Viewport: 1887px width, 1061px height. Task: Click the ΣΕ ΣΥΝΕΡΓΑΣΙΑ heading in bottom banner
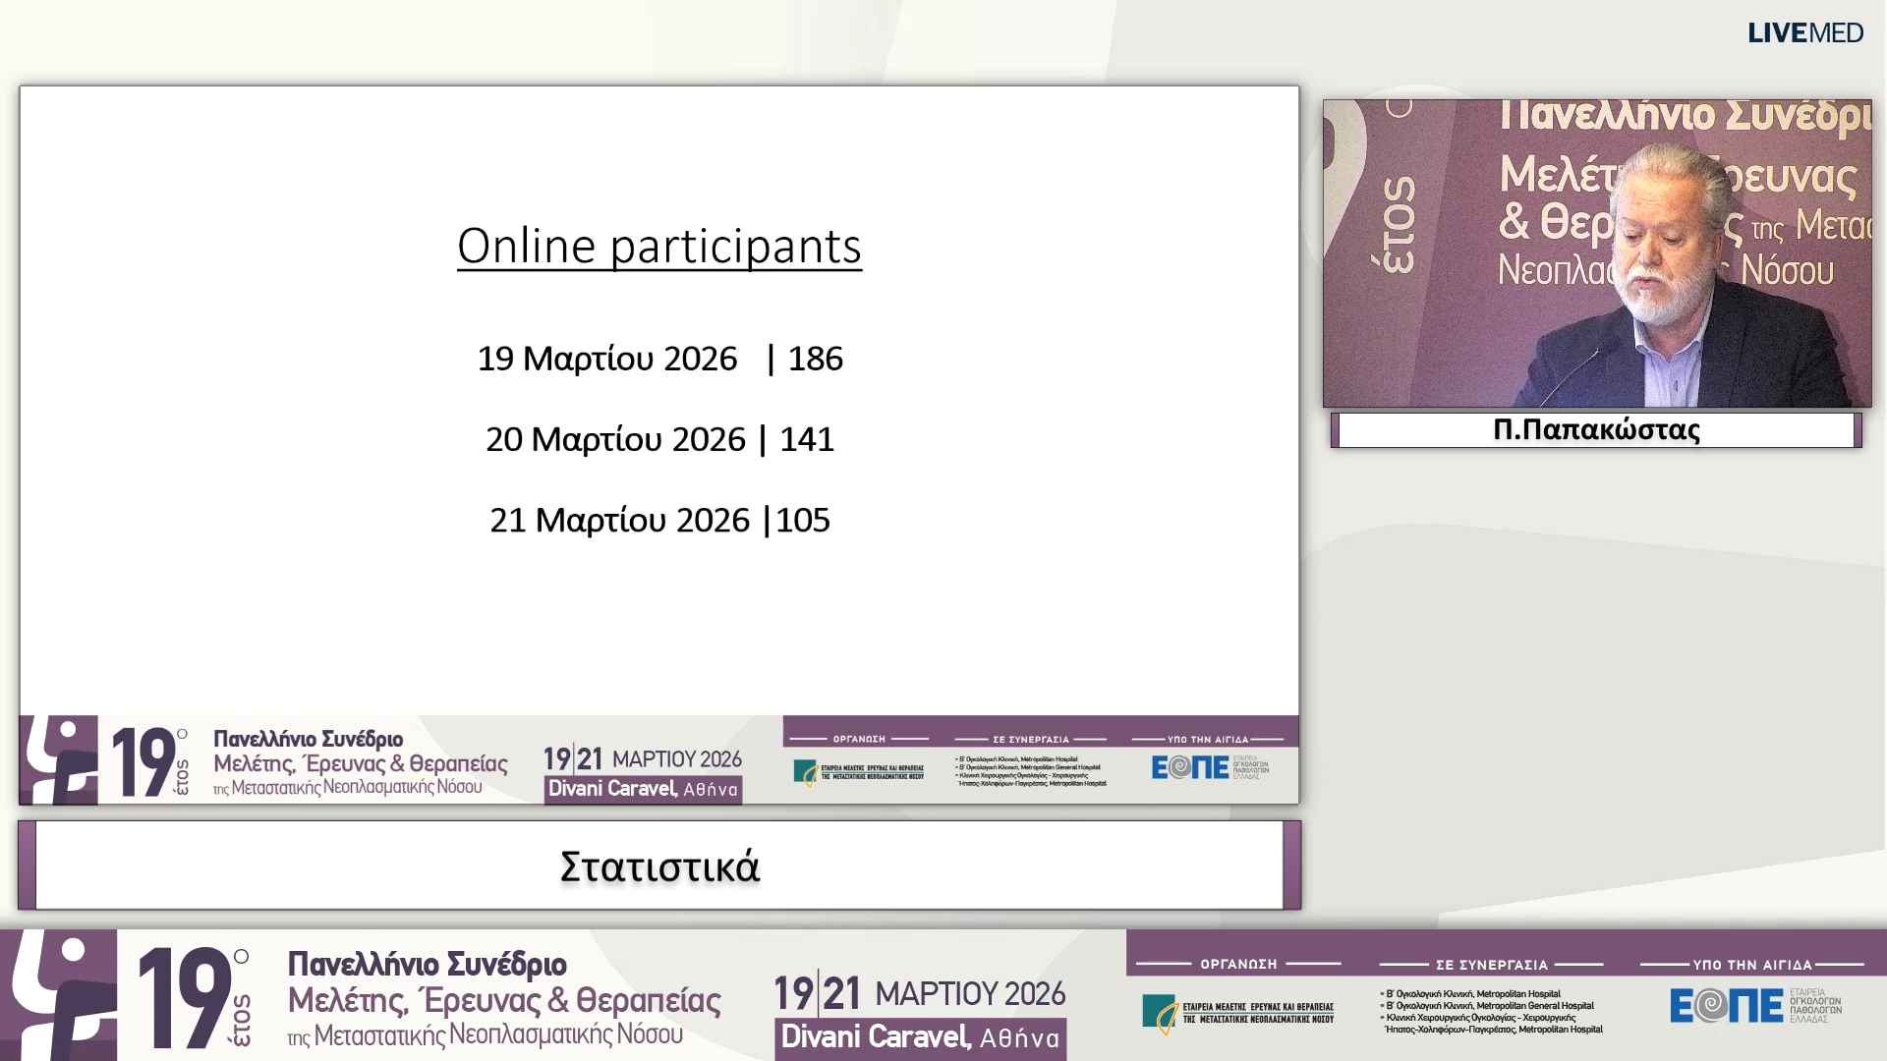[1492, 965]
